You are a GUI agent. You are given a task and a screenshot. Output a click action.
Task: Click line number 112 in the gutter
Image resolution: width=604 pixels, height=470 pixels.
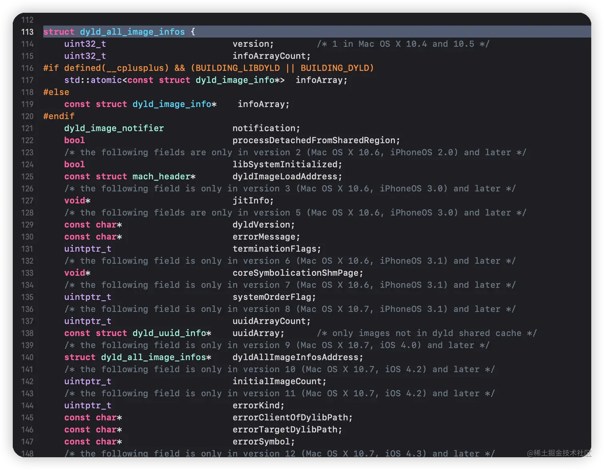[x=28, y=20]
